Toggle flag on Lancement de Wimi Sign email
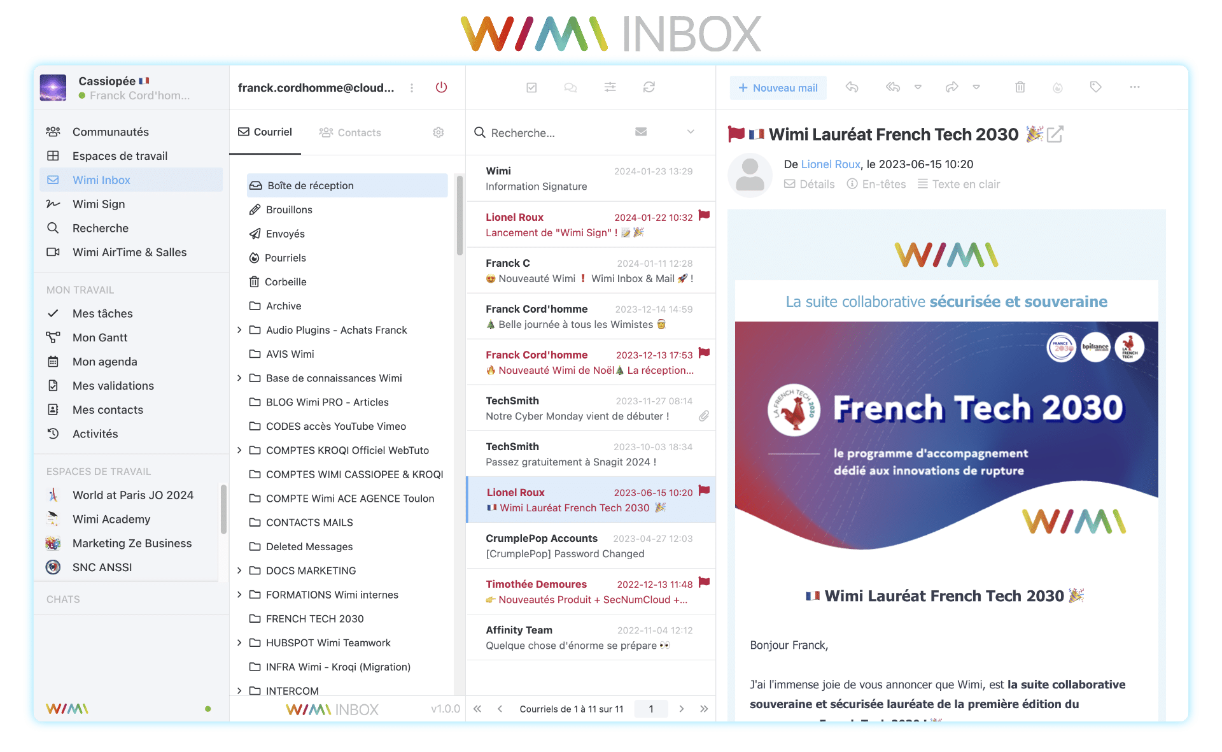Viewport: 1222px width, 752px height. click(704, 215)
